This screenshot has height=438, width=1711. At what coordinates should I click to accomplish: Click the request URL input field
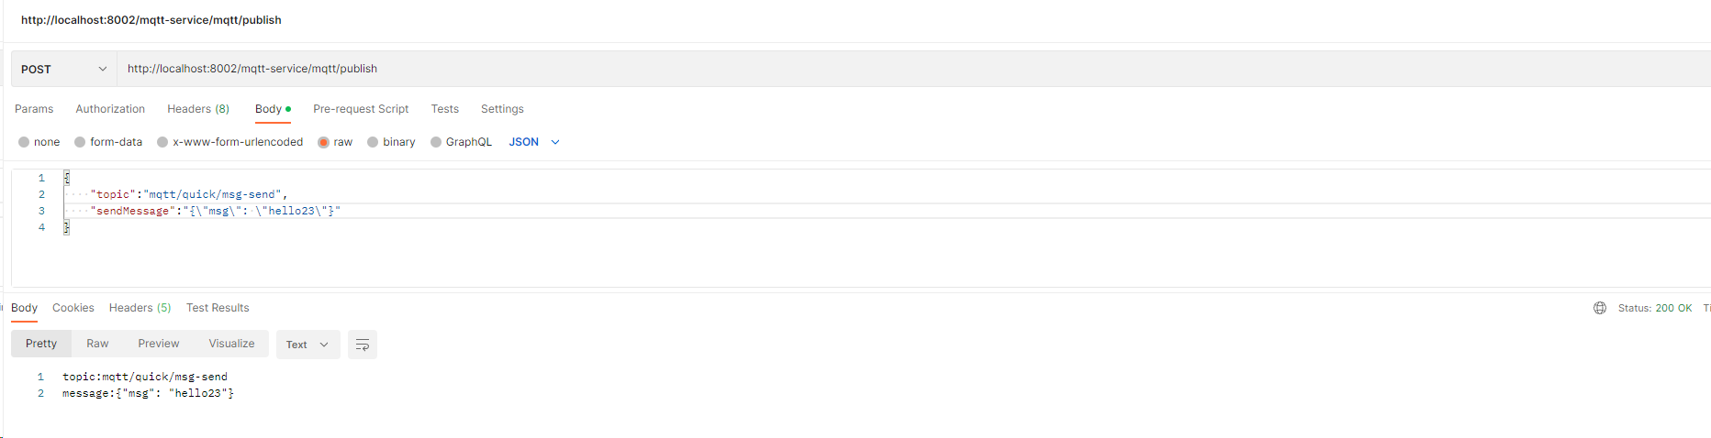pyautogui.click(x=913, y=69)
